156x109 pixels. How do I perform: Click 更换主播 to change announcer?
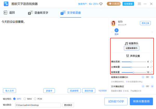pyautogui.click(x=145, y=23)
